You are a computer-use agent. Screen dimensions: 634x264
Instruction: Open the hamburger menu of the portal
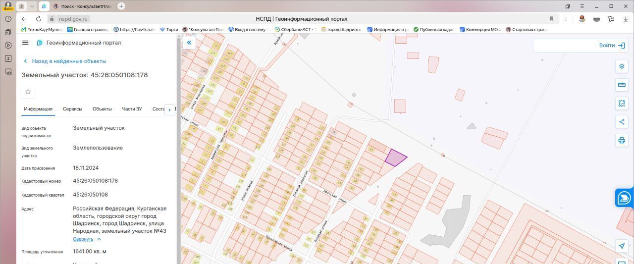25,43
